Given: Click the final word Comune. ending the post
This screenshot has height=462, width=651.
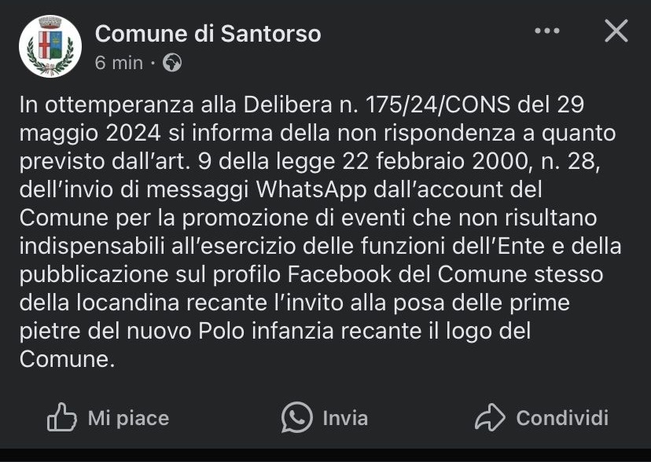Looking at the screenshot, I should pyautogui.click(x=67, y=359).
